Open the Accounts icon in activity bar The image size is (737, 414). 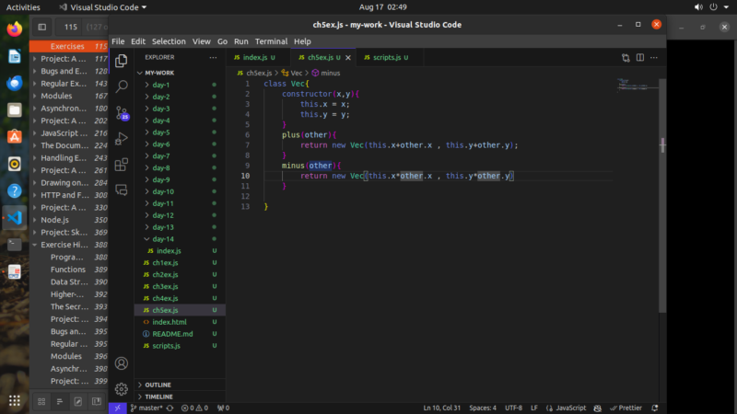click(x=122, y=363)
